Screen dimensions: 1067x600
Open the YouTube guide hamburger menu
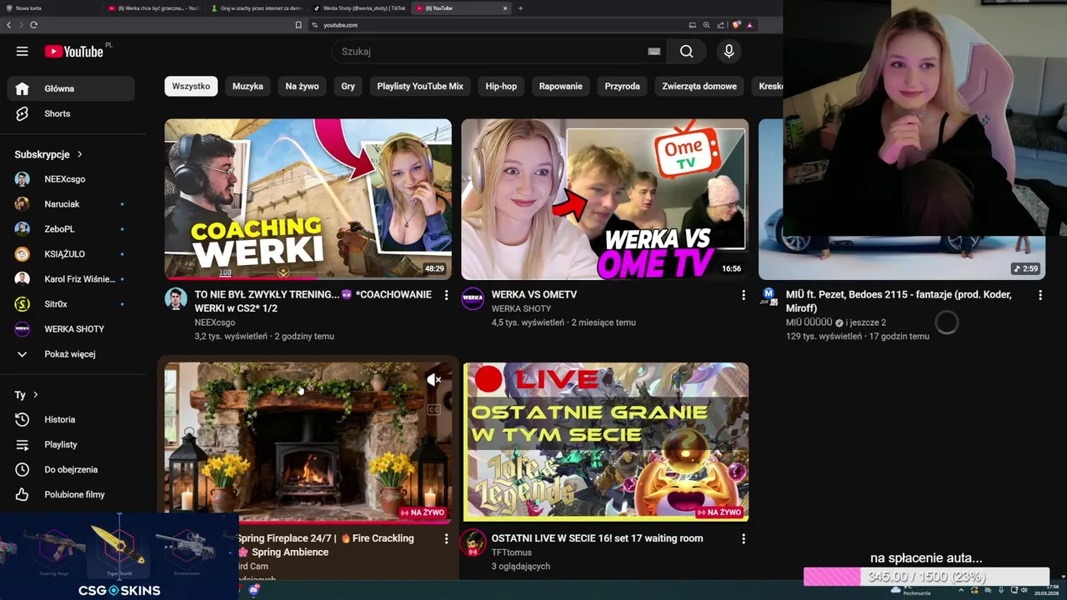23,52
